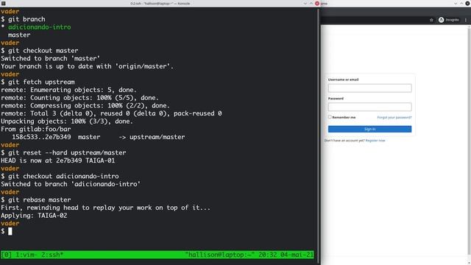This screenshot has height=265, width=471.
Task: Maximize the Konsole terminal window
Action: pyautogui.click(x=311, y=3)
